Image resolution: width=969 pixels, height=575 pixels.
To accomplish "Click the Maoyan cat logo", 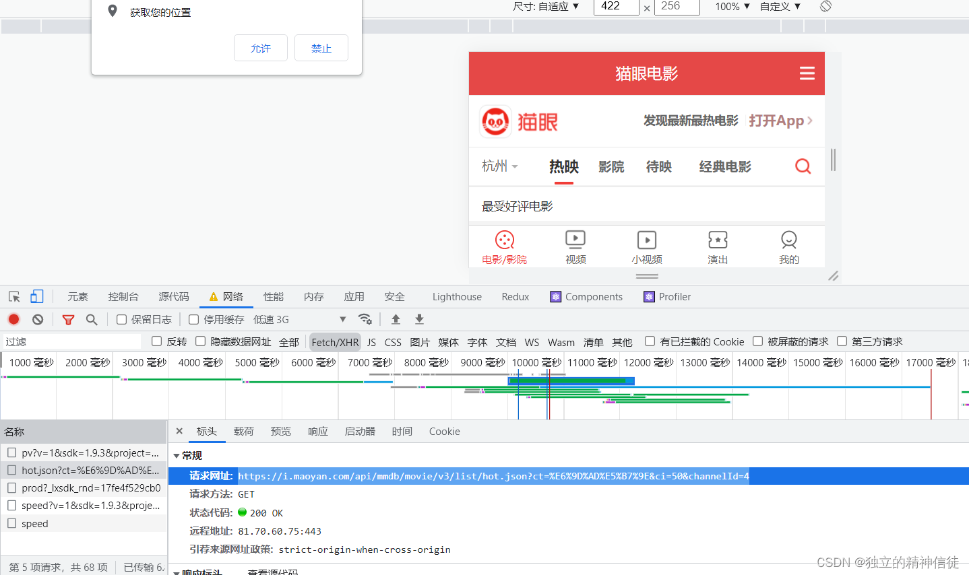I will pyautogui.click(x=496, y=122).
